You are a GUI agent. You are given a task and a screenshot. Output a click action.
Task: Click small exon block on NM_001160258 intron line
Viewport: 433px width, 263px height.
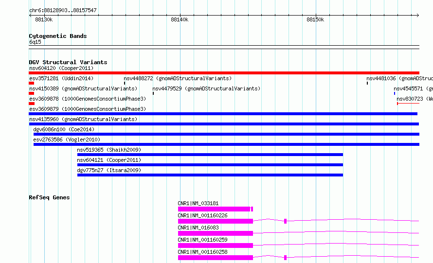coord(285,258)
